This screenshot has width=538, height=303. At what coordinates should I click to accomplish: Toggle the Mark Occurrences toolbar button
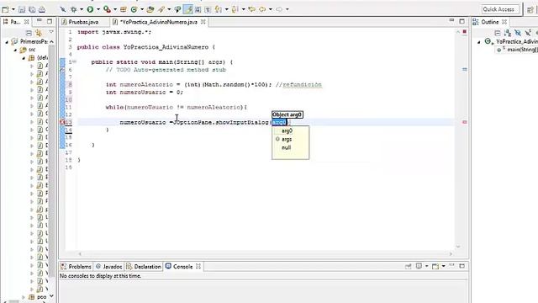[188, 9]
